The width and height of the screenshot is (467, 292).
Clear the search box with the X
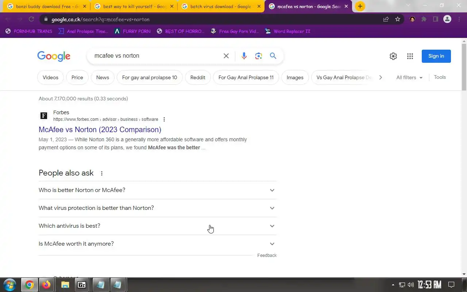coord(226,56)
